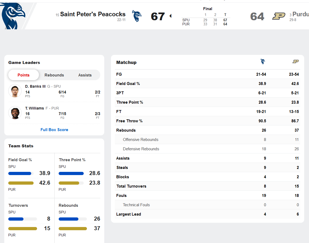Click T. Williams player name
The height and width of the screenshot is (243, 309).
click(x=34, y=108)
